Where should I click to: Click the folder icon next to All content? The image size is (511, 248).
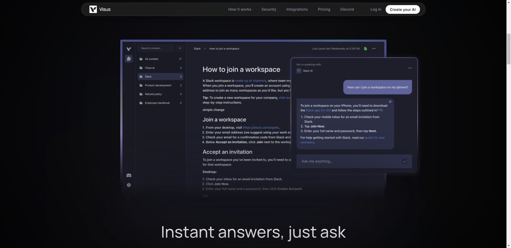[141, 59]
